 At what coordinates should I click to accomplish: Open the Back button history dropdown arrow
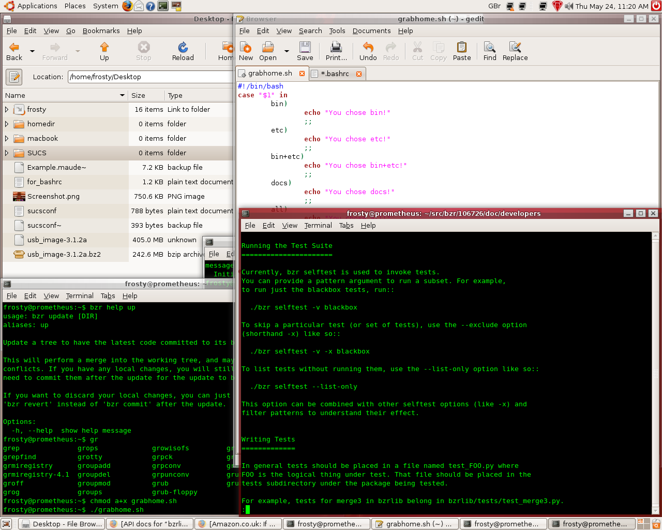32,51
